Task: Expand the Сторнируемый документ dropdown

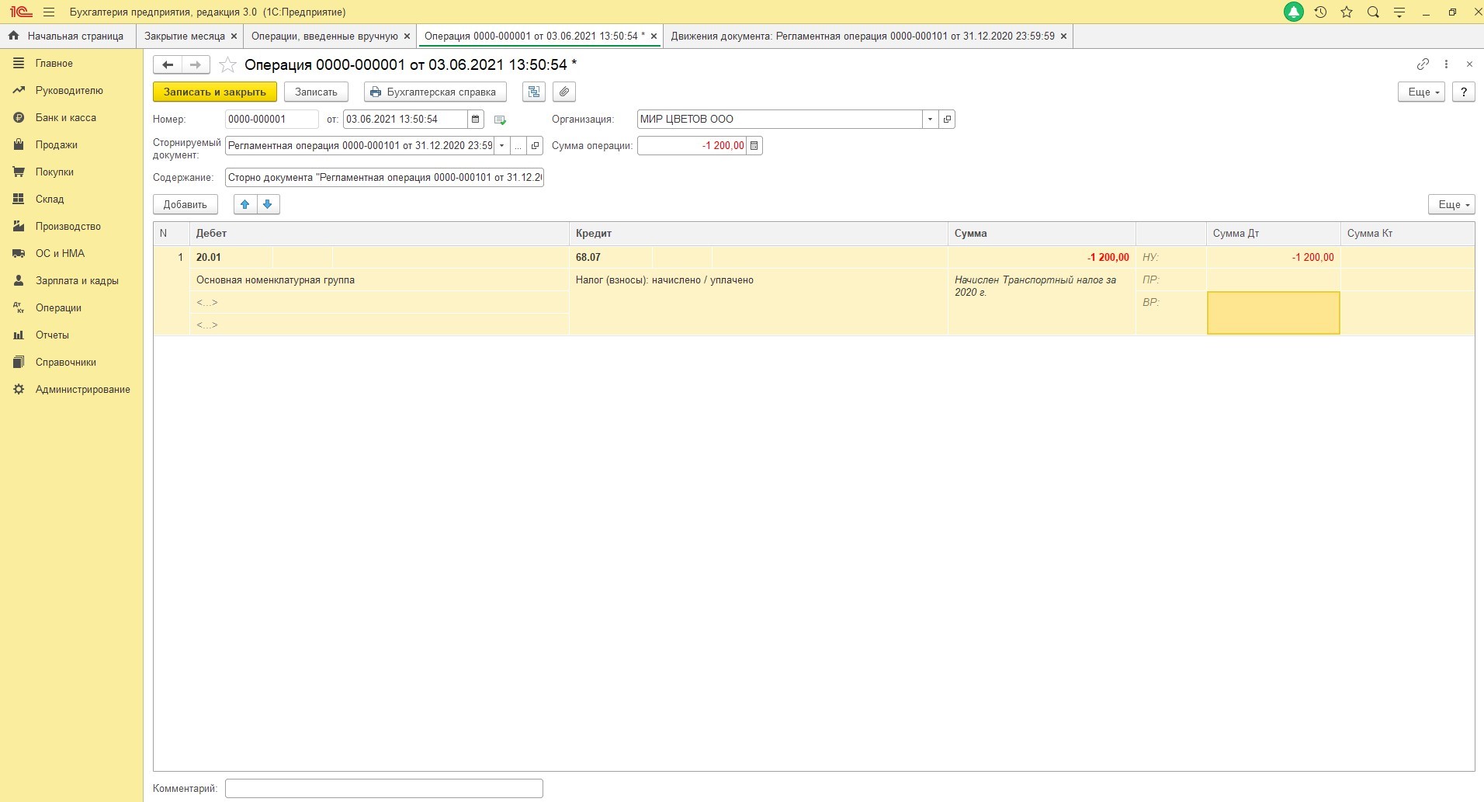Action: tap(501, 146)
